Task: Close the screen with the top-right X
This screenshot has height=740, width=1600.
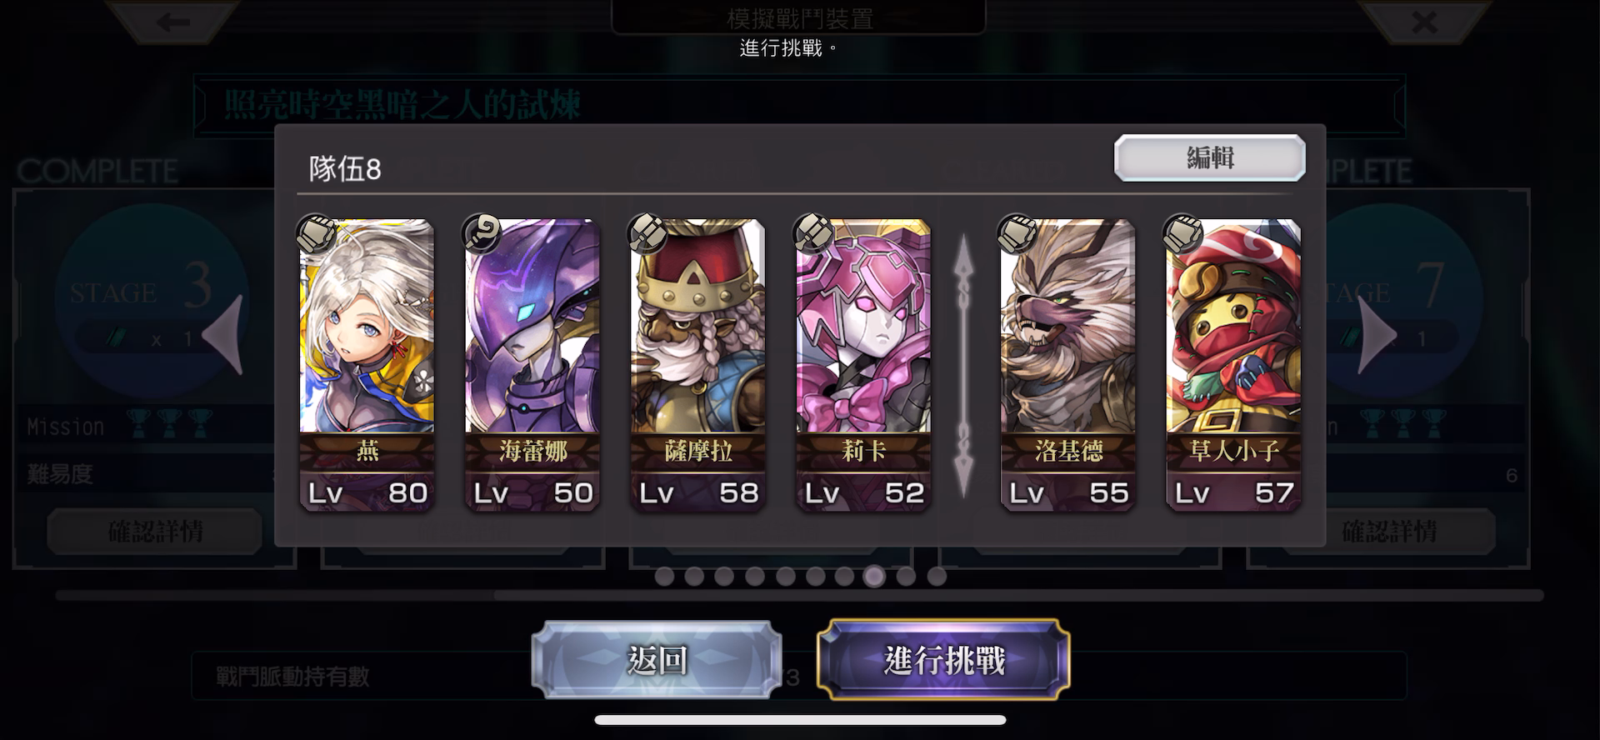Action: pyautogui.click(x=1424, y=22)
